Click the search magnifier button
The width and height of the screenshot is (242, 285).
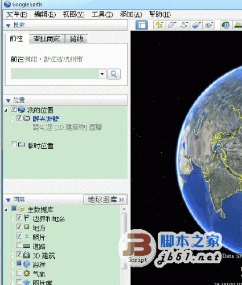(114, 74)
